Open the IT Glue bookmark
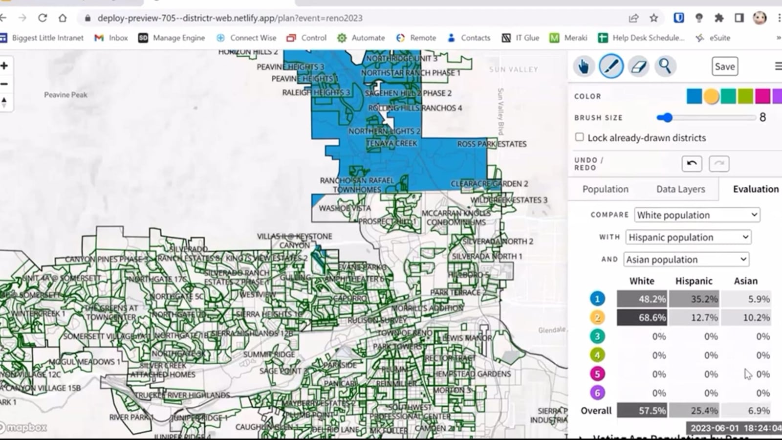This screenshot has height=440, width=782. (521, 38)
